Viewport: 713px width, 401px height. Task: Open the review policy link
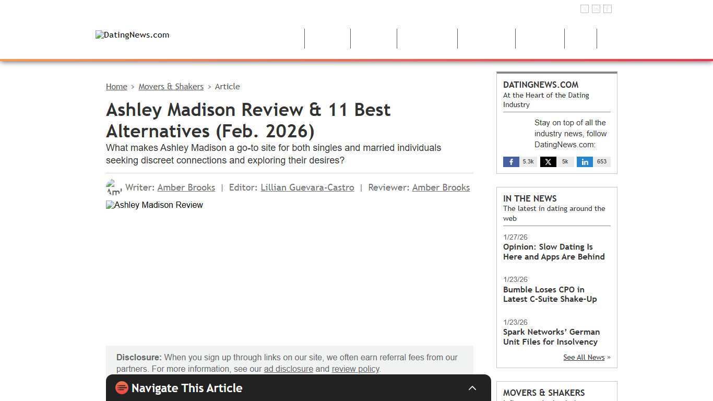[355, 369]
